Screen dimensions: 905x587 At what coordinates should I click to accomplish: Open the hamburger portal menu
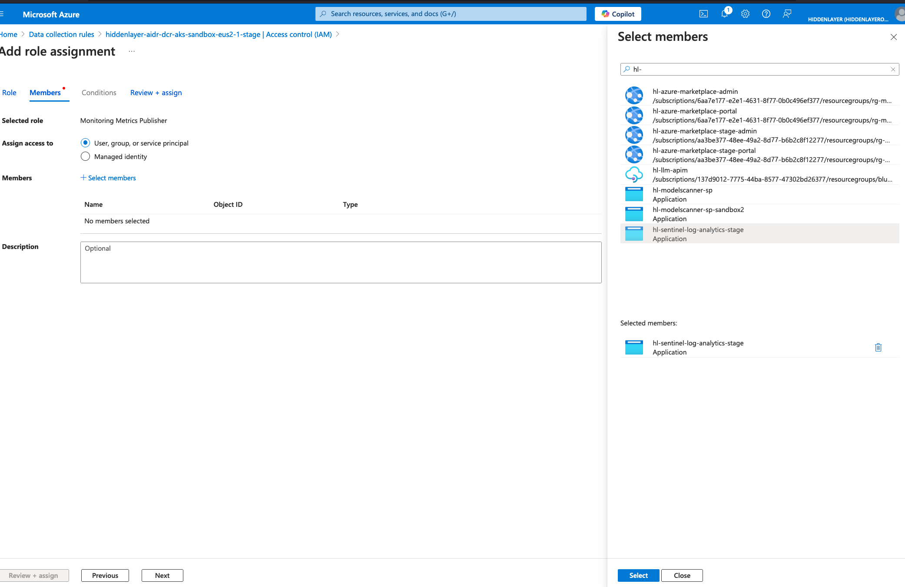pos(2,14)
